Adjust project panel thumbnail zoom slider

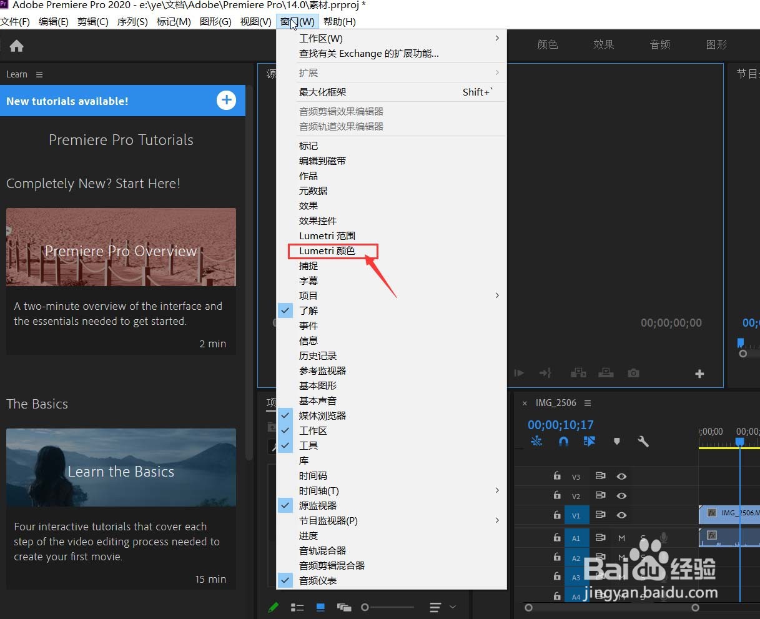click(387, 607)
